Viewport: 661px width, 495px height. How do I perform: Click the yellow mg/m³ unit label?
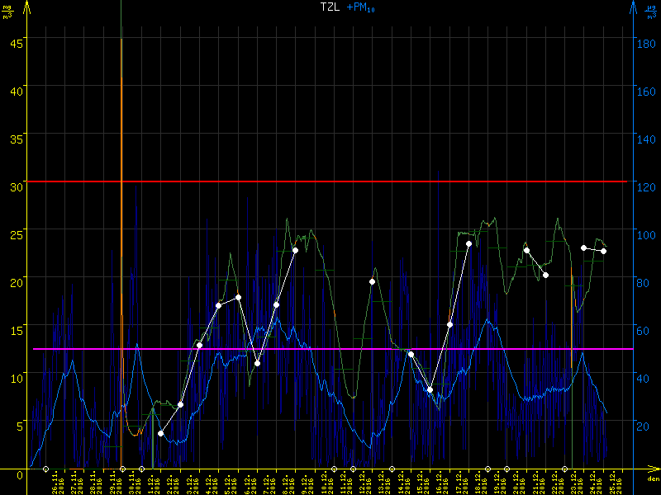point(7,10)
